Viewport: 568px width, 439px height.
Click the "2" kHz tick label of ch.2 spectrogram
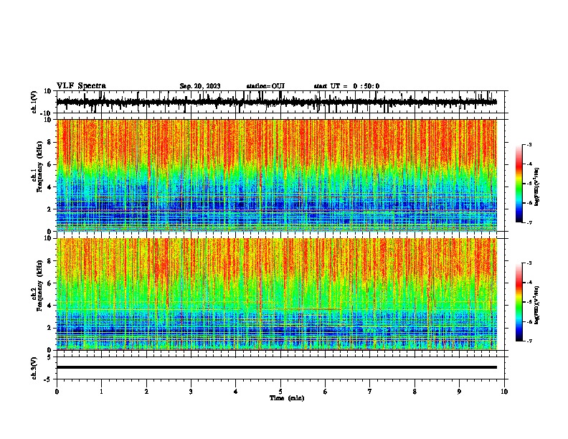(49, 328)
